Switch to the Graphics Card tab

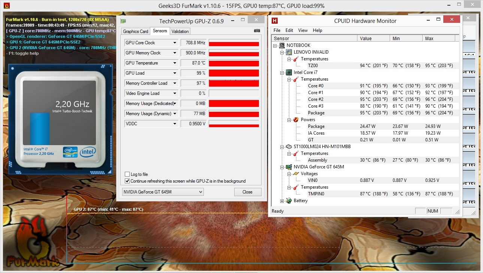tap(136, 31)
